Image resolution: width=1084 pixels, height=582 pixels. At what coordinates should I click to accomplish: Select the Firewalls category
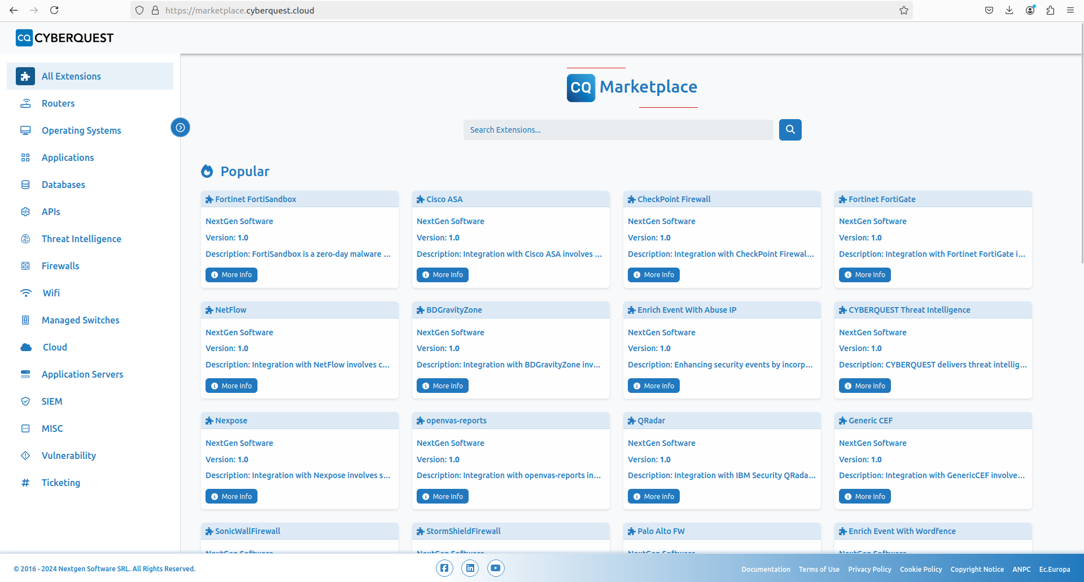click(60, 266)
